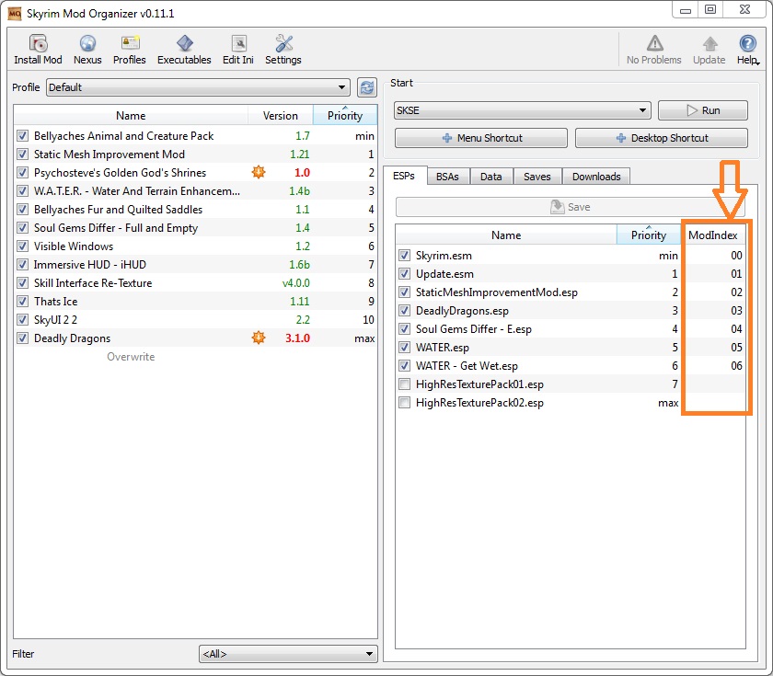Open the Edit Ini tool

coord(238,44)
